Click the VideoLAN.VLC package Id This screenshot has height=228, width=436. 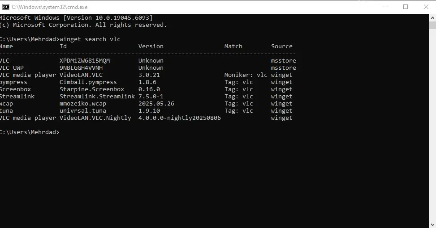point(81,75)
